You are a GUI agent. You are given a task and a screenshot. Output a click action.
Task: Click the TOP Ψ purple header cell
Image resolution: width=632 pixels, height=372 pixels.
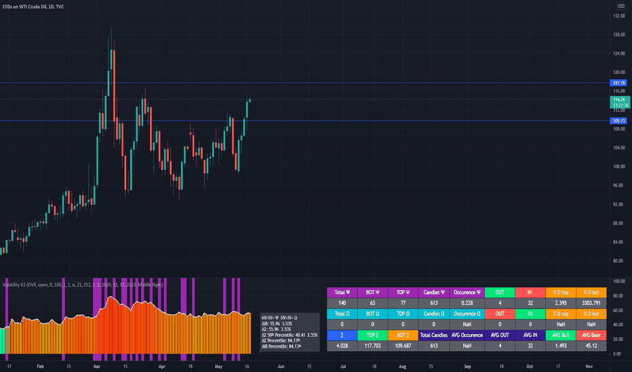click(x=403, y=292)
